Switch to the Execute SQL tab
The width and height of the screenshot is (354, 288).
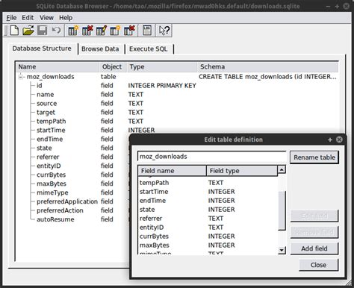tap(148, 49)
